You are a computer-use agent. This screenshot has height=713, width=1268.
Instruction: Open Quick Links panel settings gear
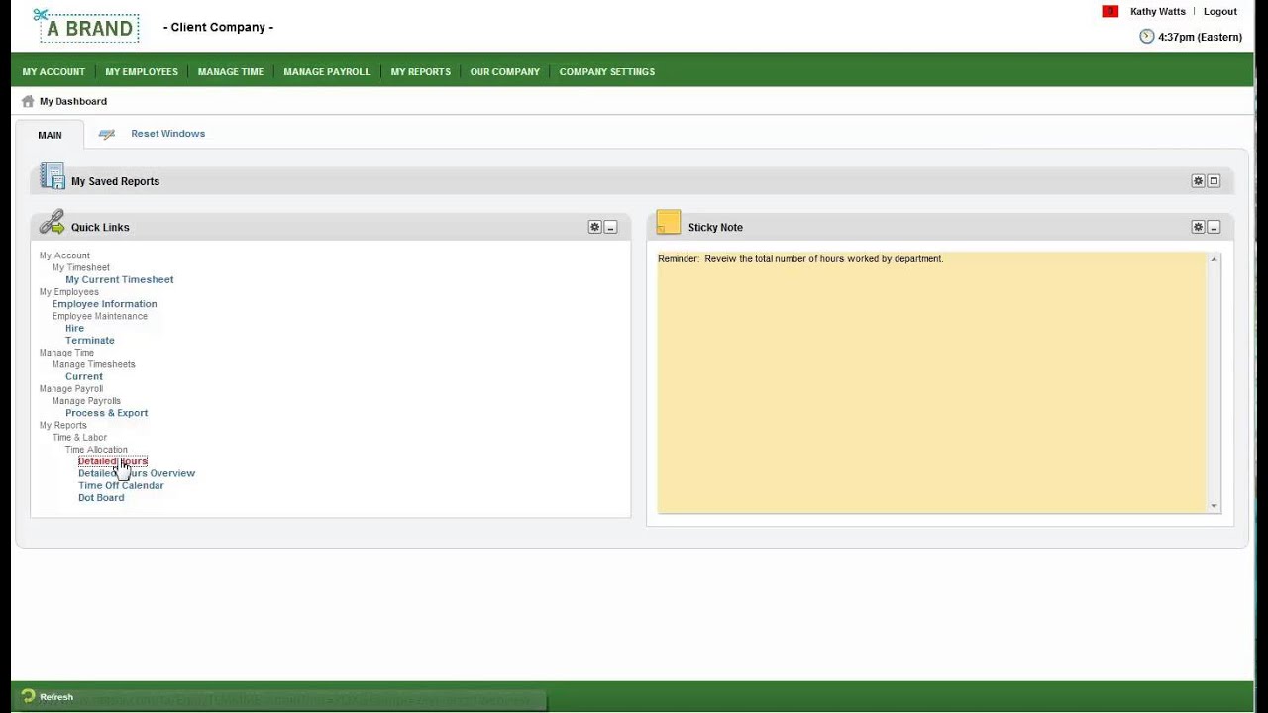[x=594, y=227]
